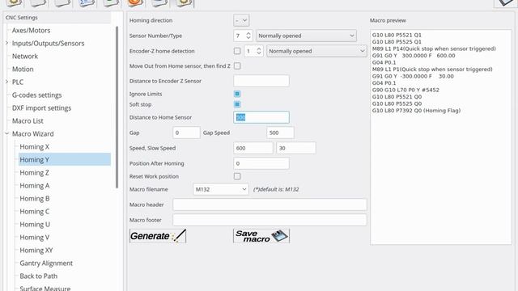This screenshot has width=518, height=291.
Task: Open G-codes settings
Action: tap(36, 95)
